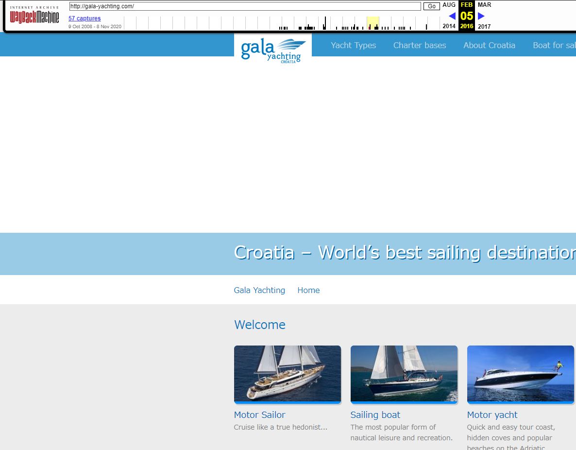
Task: Open the Motor Sailor photo thumbnail
Action: (x=288, y=374)
